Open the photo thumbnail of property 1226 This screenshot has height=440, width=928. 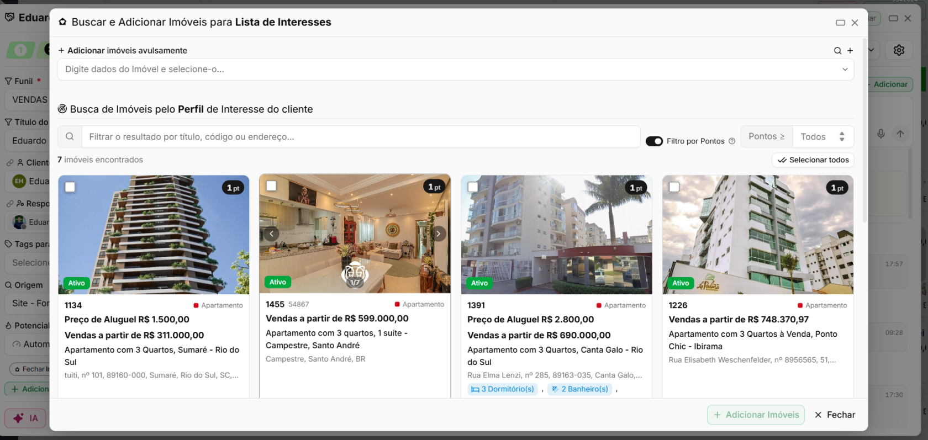pos(758,235)
